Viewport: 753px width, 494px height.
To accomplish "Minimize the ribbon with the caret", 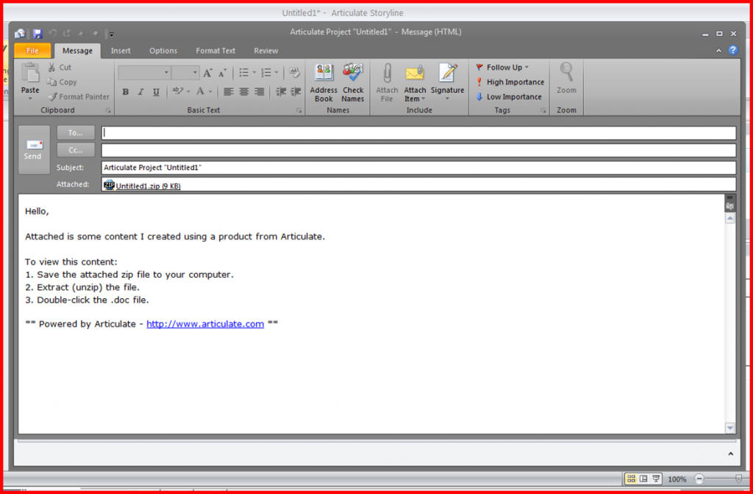I will pyautogui.click(x=718, y=51).
